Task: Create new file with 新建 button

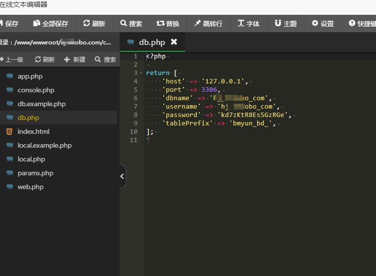Action: pyautogui.click(x=75, y=59)
